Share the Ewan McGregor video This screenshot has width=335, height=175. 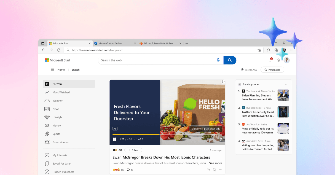[x=208, y=170]
